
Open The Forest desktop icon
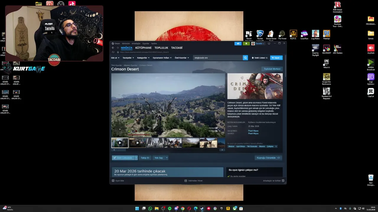[x=282, y=35]
